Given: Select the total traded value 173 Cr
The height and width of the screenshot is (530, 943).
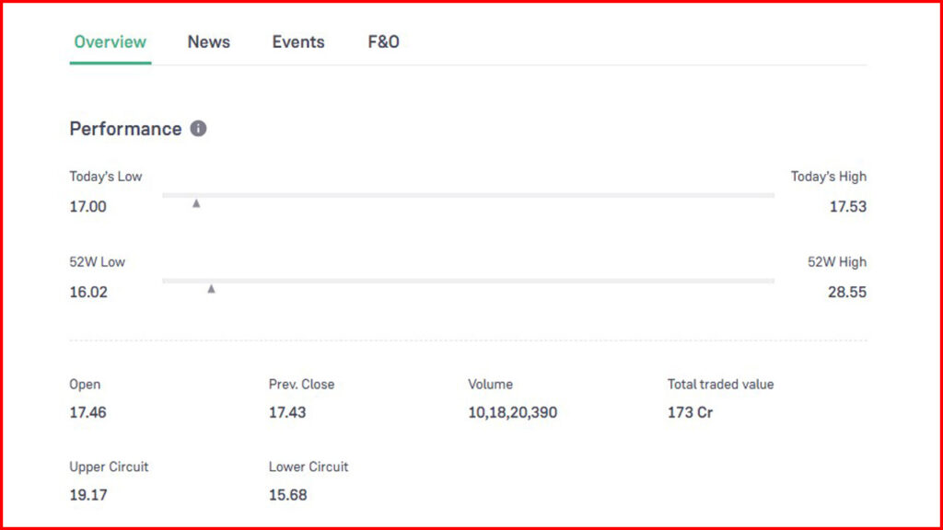Looking at the screenshot, I should pyautogui.click(x=690, y=412).
